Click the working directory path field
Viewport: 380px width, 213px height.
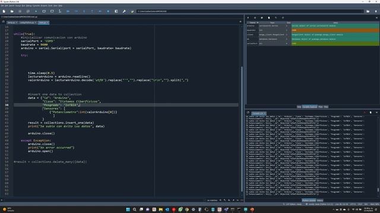click(x=250, y=11)
